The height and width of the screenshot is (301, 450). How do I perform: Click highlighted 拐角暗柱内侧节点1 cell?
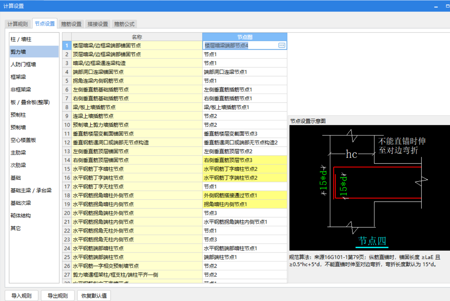pyautogui.click(x=245, y=204)
